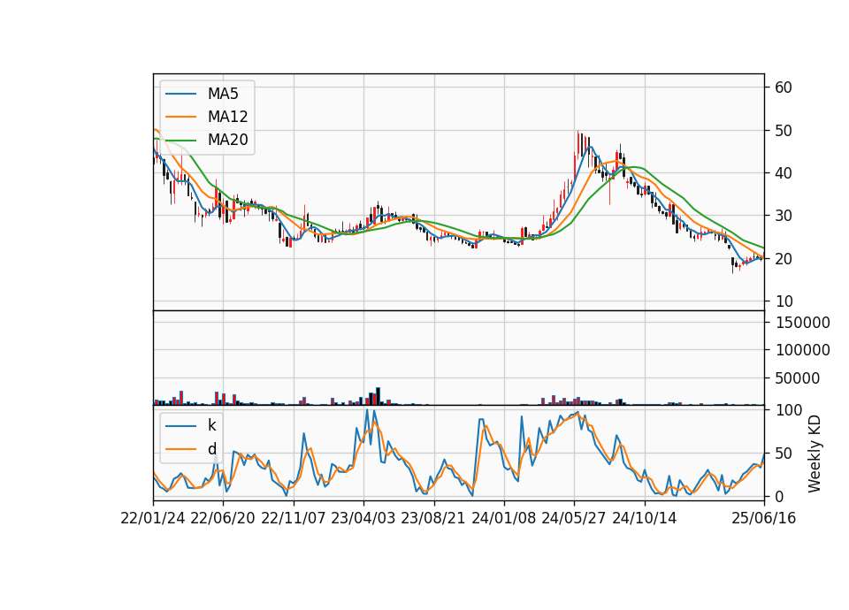Screen dimensions: 849x610
Task: Click the date label 22/11/07
Action: [293, 518]
